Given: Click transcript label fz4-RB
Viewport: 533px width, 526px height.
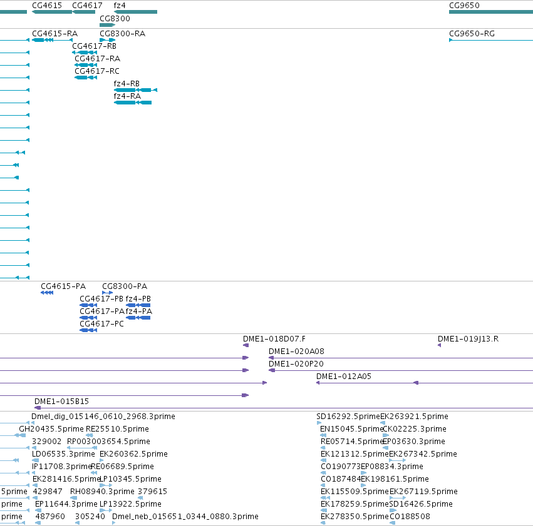Looking at the screenshot, I should click(127, 84).
